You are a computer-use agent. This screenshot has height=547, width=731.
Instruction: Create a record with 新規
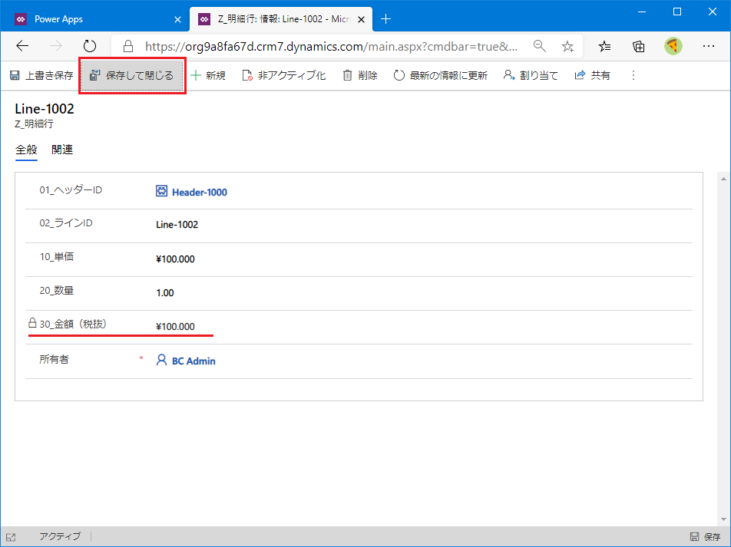click(x=208, y=75)
